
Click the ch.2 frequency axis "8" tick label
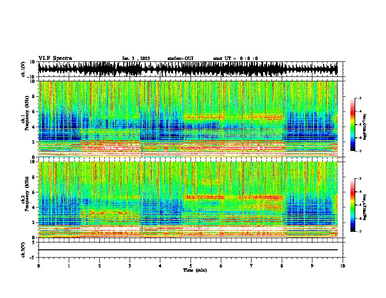(x=34, y=177)
